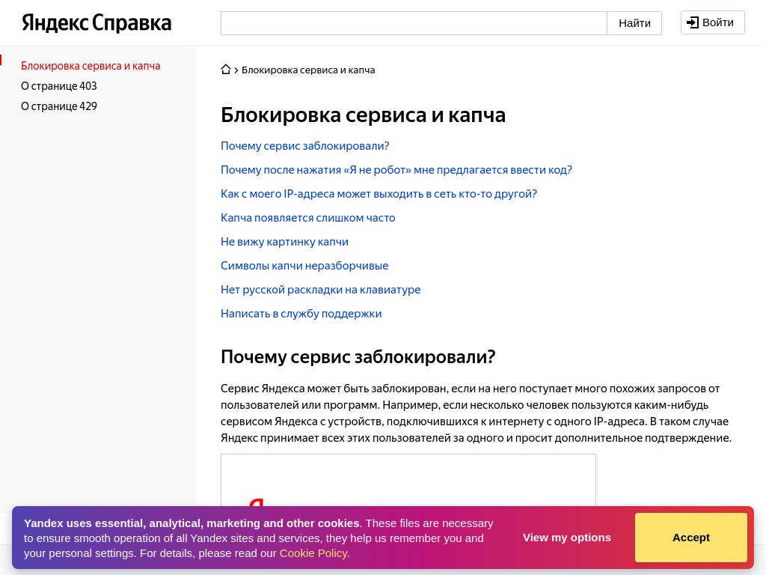Click the login arrow icon in Войти
The height and width of the screenshot is (575, 766).
[692, 22]
